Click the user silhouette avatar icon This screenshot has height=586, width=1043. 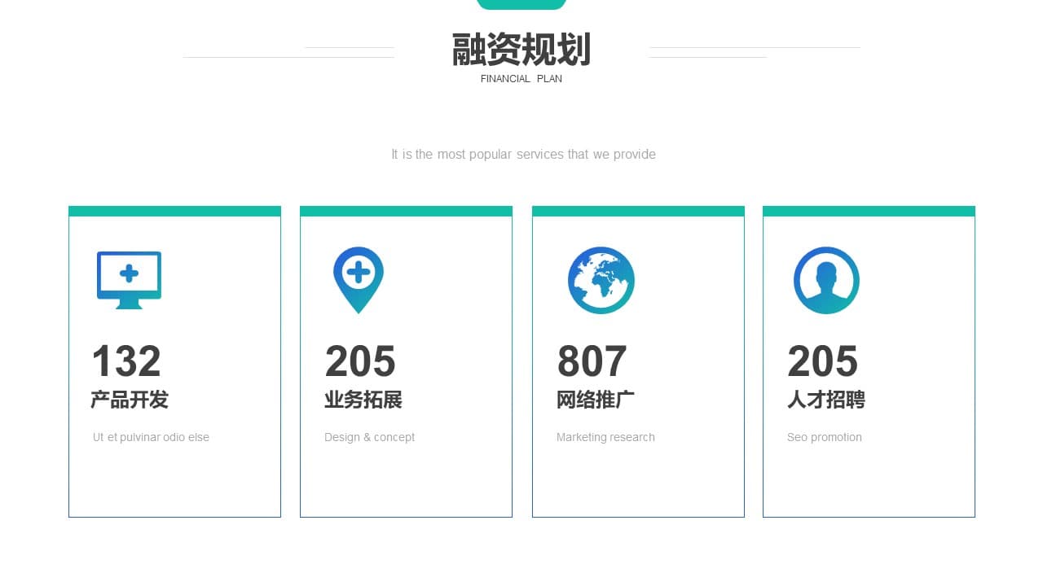click(826, 280)
